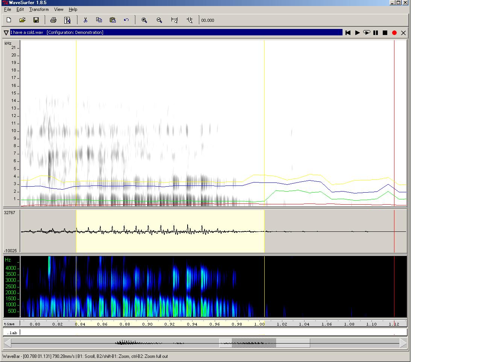Toggle loop playback button

(x=366, y=33)
